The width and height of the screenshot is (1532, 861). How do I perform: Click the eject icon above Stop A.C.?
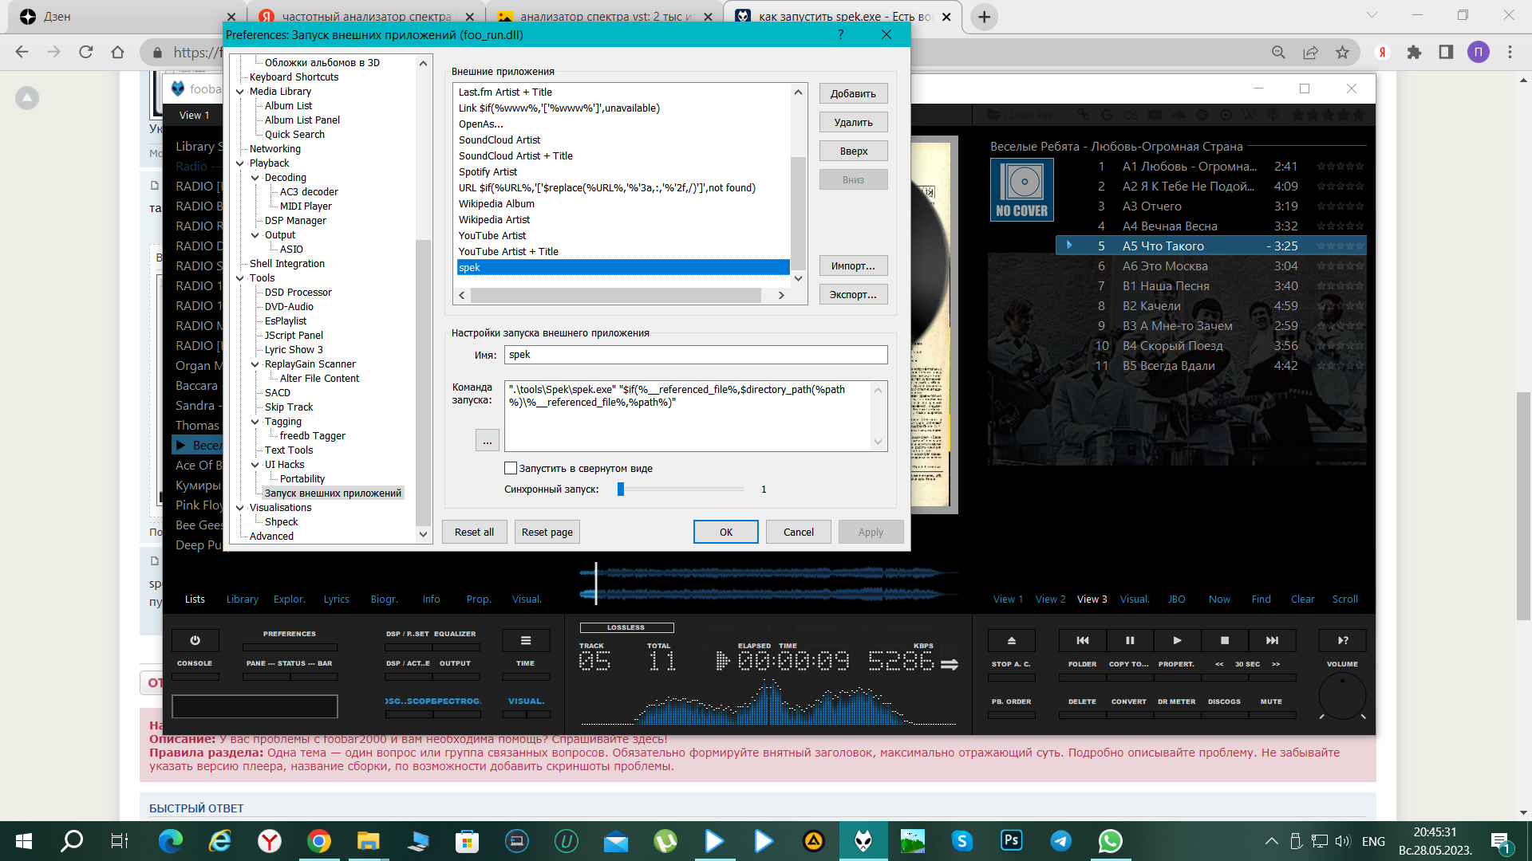tap(1011, 640)
